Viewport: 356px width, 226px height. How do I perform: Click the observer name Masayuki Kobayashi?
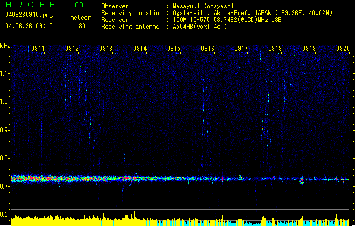(203, 6)
